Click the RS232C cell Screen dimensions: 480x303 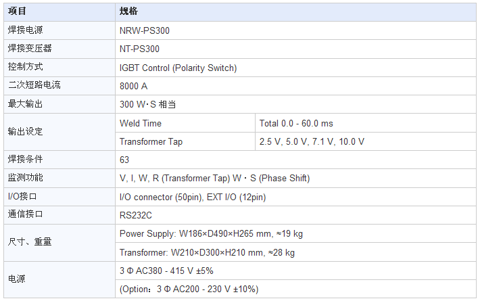coord(135,215)
